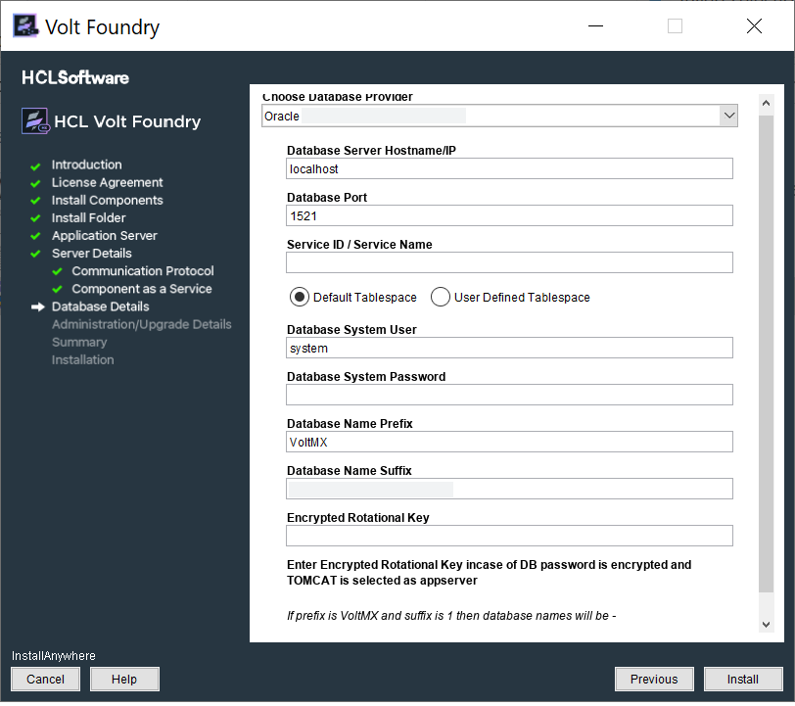Click the Database System Password field
Image resolution: width=795 pixels, height=706 pixels.
pyautogui.click(x=509, y=395)
